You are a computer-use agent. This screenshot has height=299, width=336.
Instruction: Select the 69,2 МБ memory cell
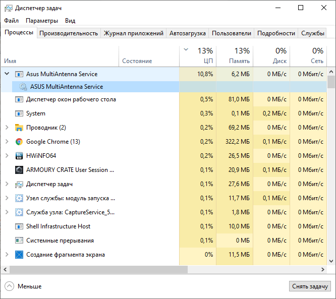pyautogui.click(x=235, y=128)
